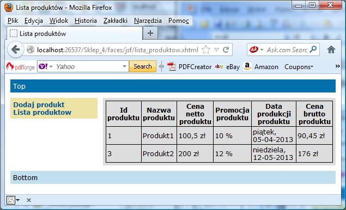
Task: Click the Cena brutto produktu header
Action: (314, 114)
